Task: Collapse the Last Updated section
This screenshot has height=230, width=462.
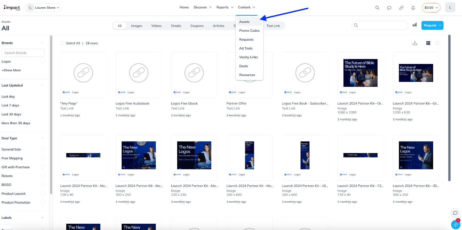Action: coord(42,85)
